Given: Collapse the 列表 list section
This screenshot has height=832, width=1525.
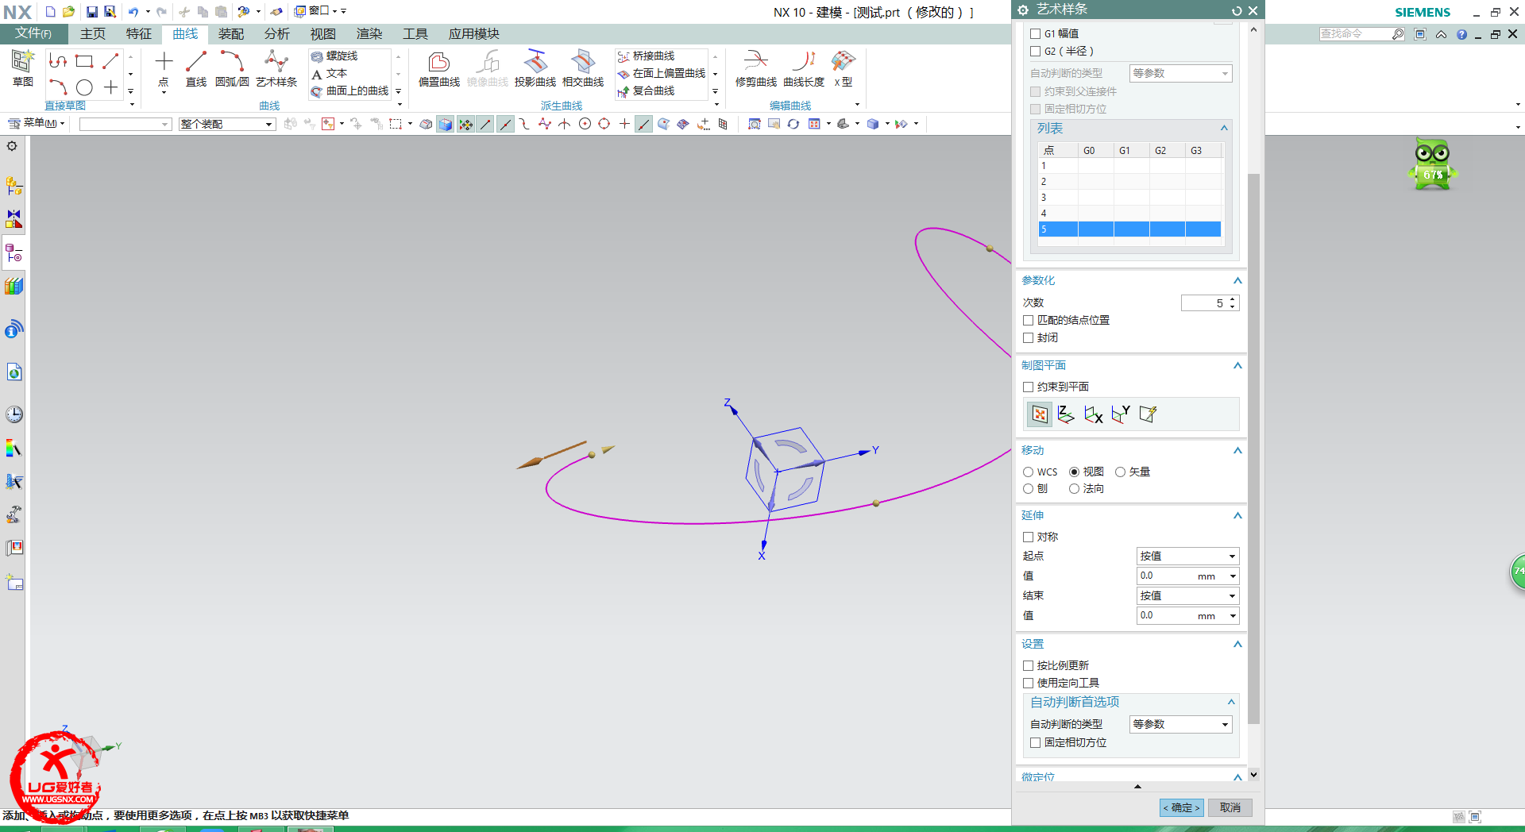Looking at the screenshot, I should (x=1224, y=128).
